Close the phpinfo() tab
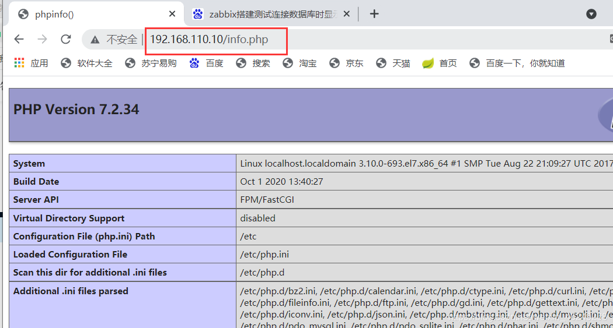This screenshot has width=613, height=328. click(172, 14)
